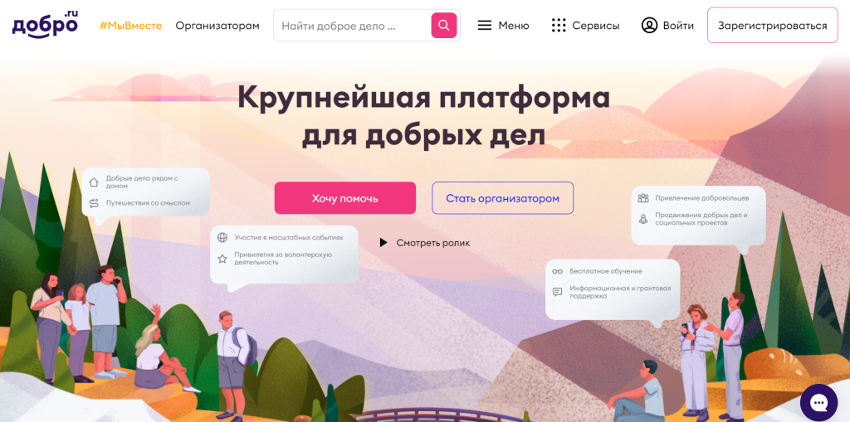Click the pink magnifier search icon
Viewport: 850px width, 422px height.
point(444,26)
